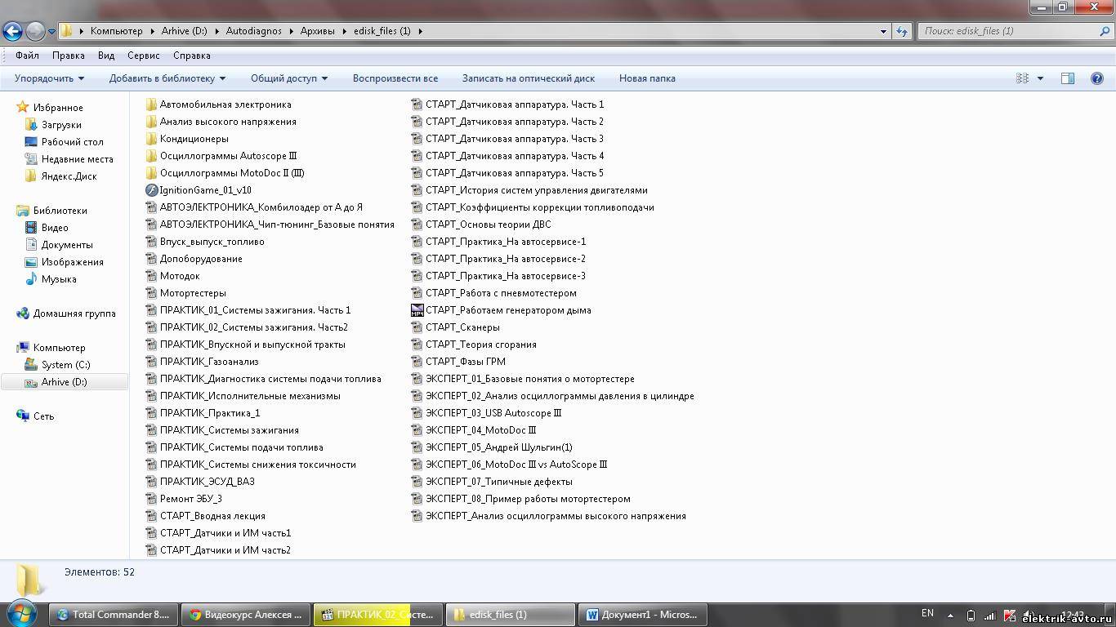Select file СТАРТ_Вводная лекция
Image resolution: width=1116 pixels, height=627 pixels.
[x=212, y=516]
